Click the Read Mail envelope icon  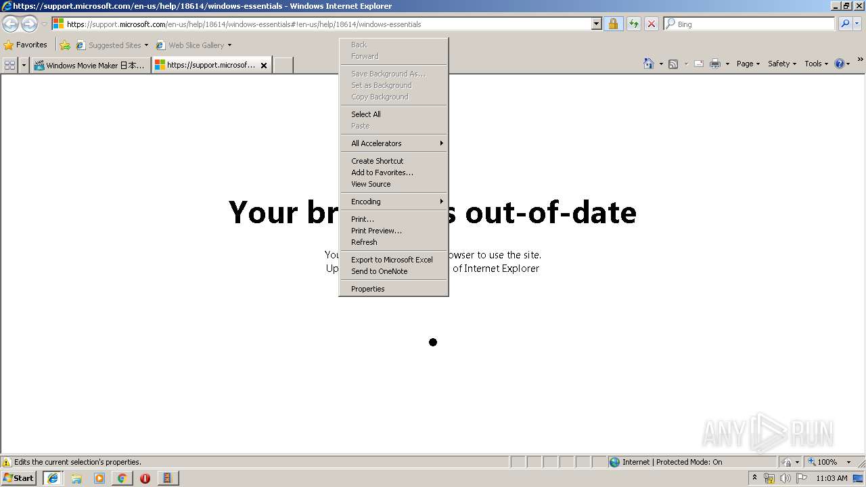tap(699, 64)
